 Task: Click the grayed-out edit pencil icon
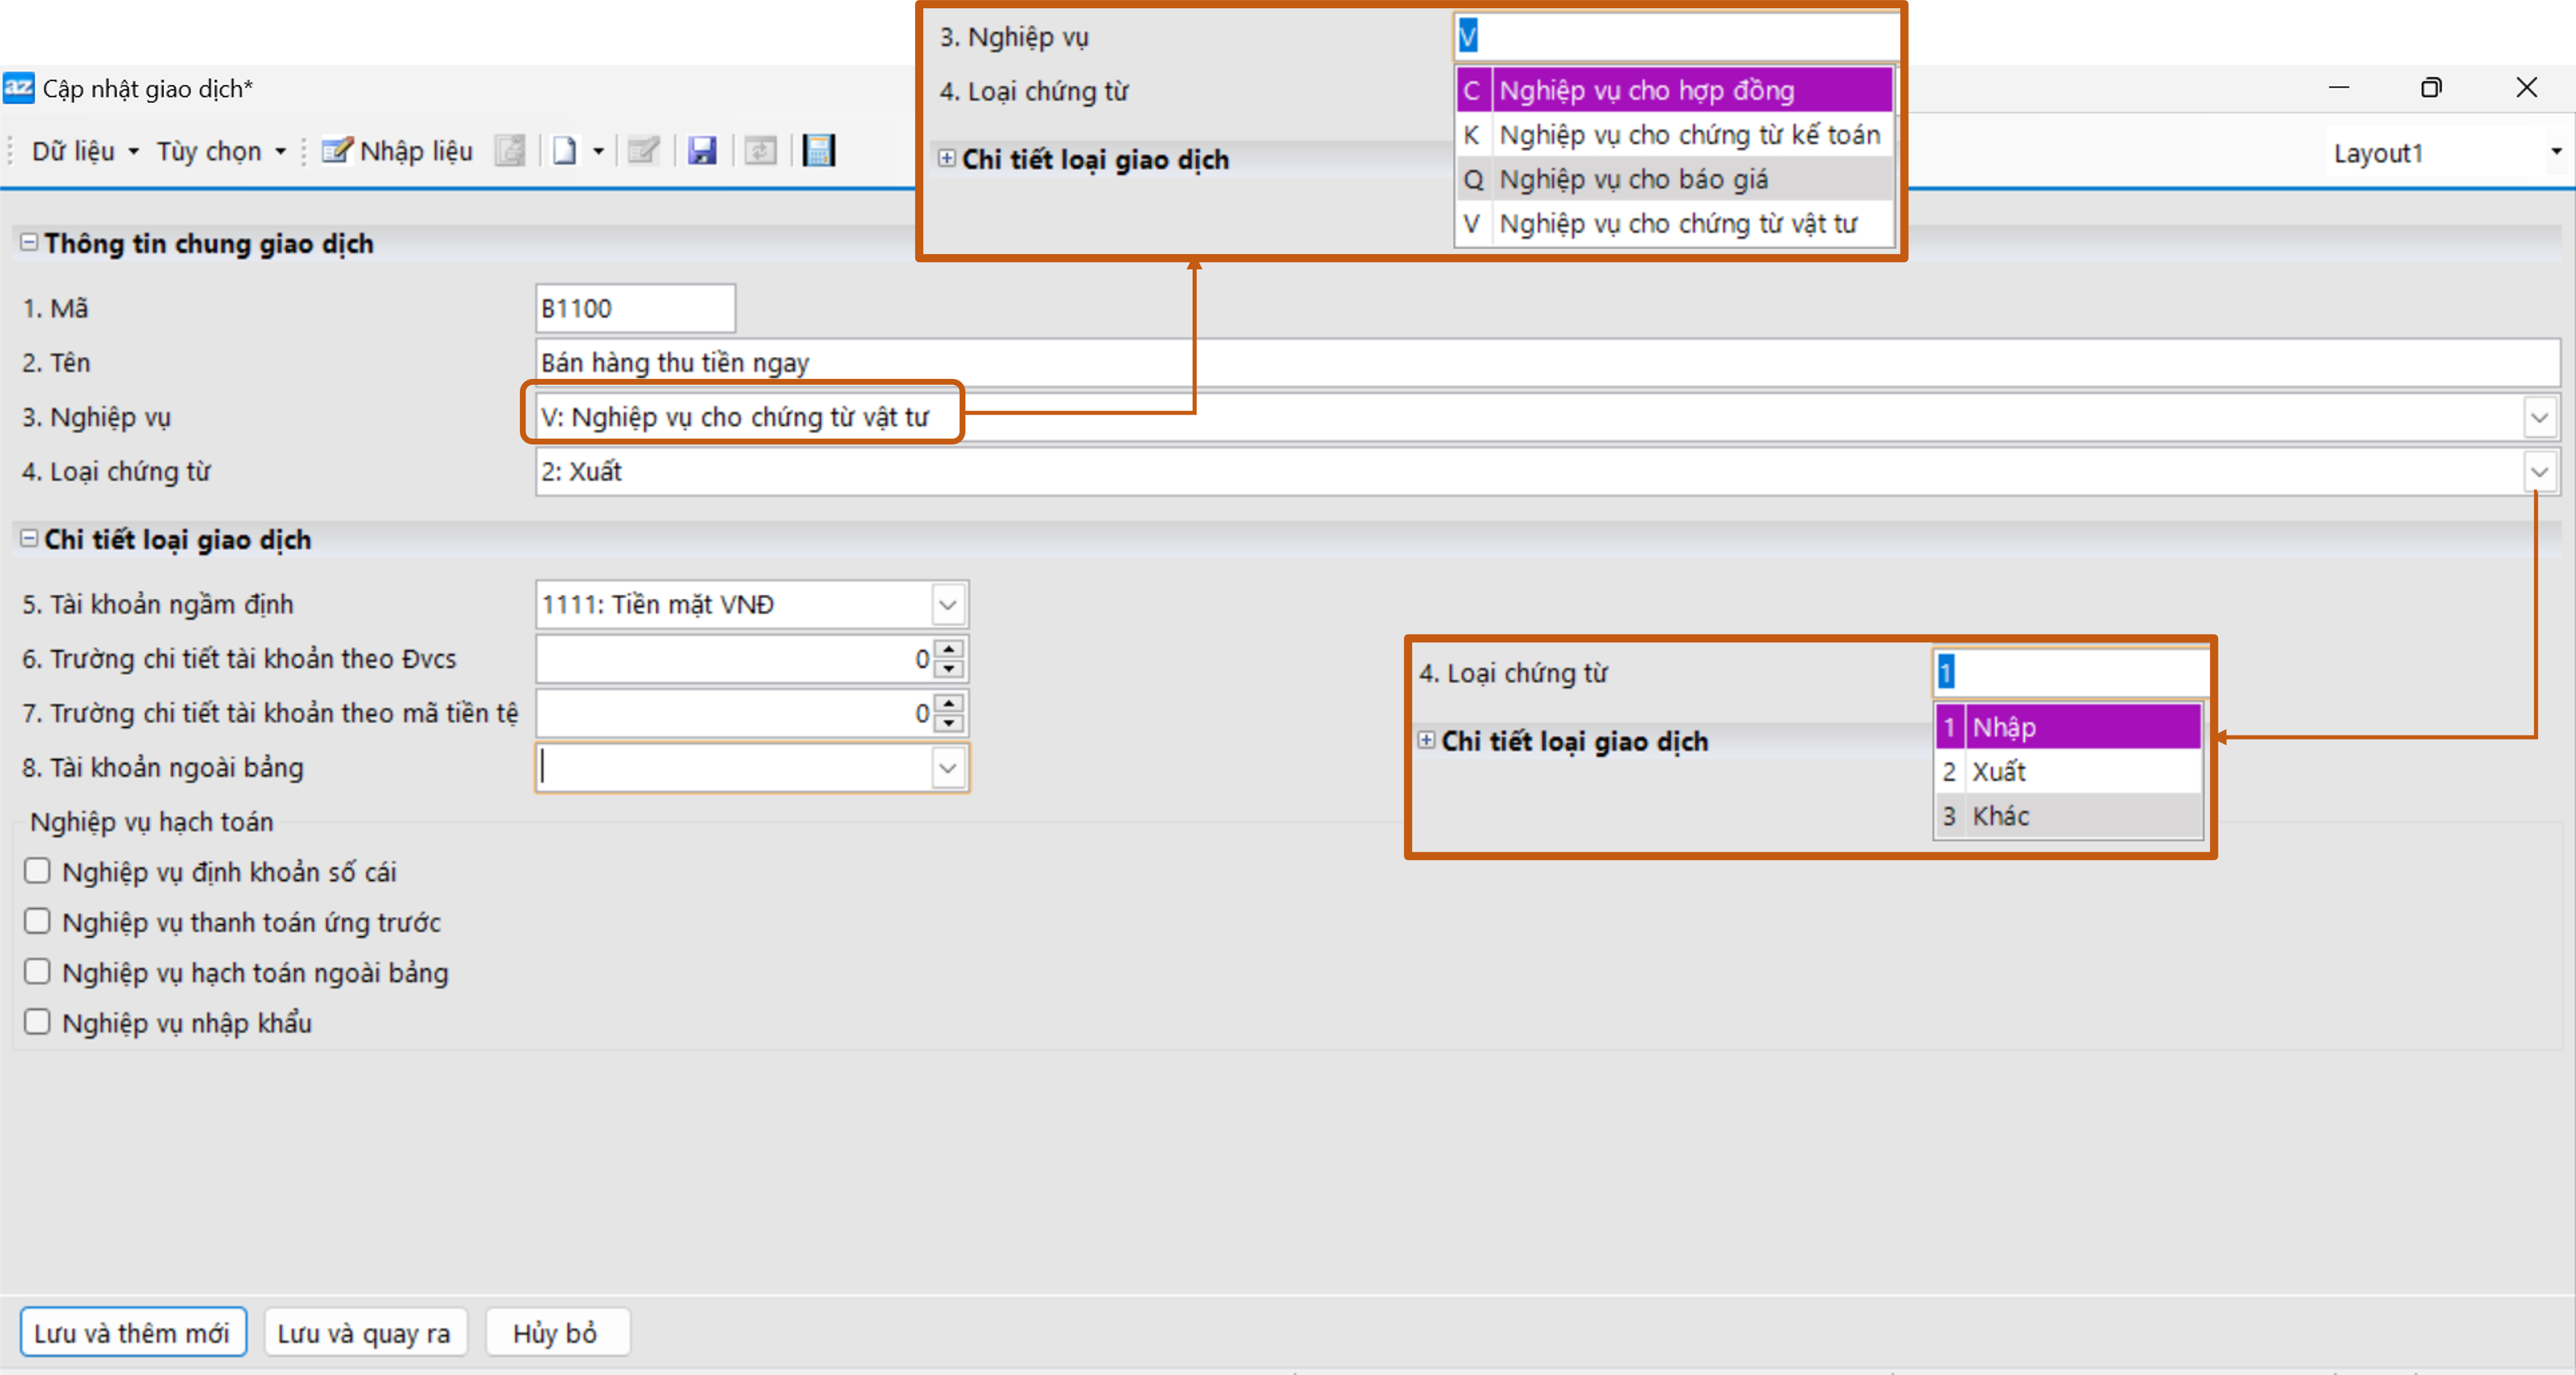(x=643, y=151)
